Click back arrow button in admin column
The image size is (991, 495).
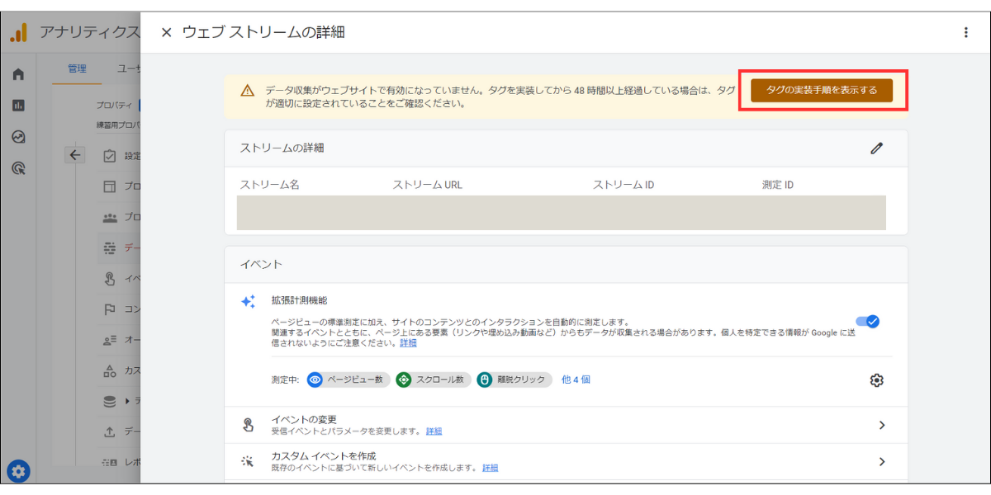tap(75, 155)
